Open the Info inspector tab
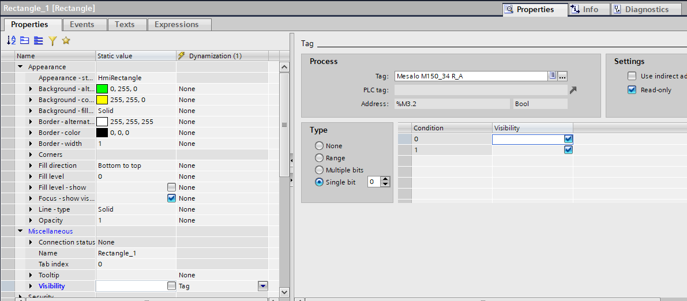Screen dimensions: 687x301 tap(590, 9)
